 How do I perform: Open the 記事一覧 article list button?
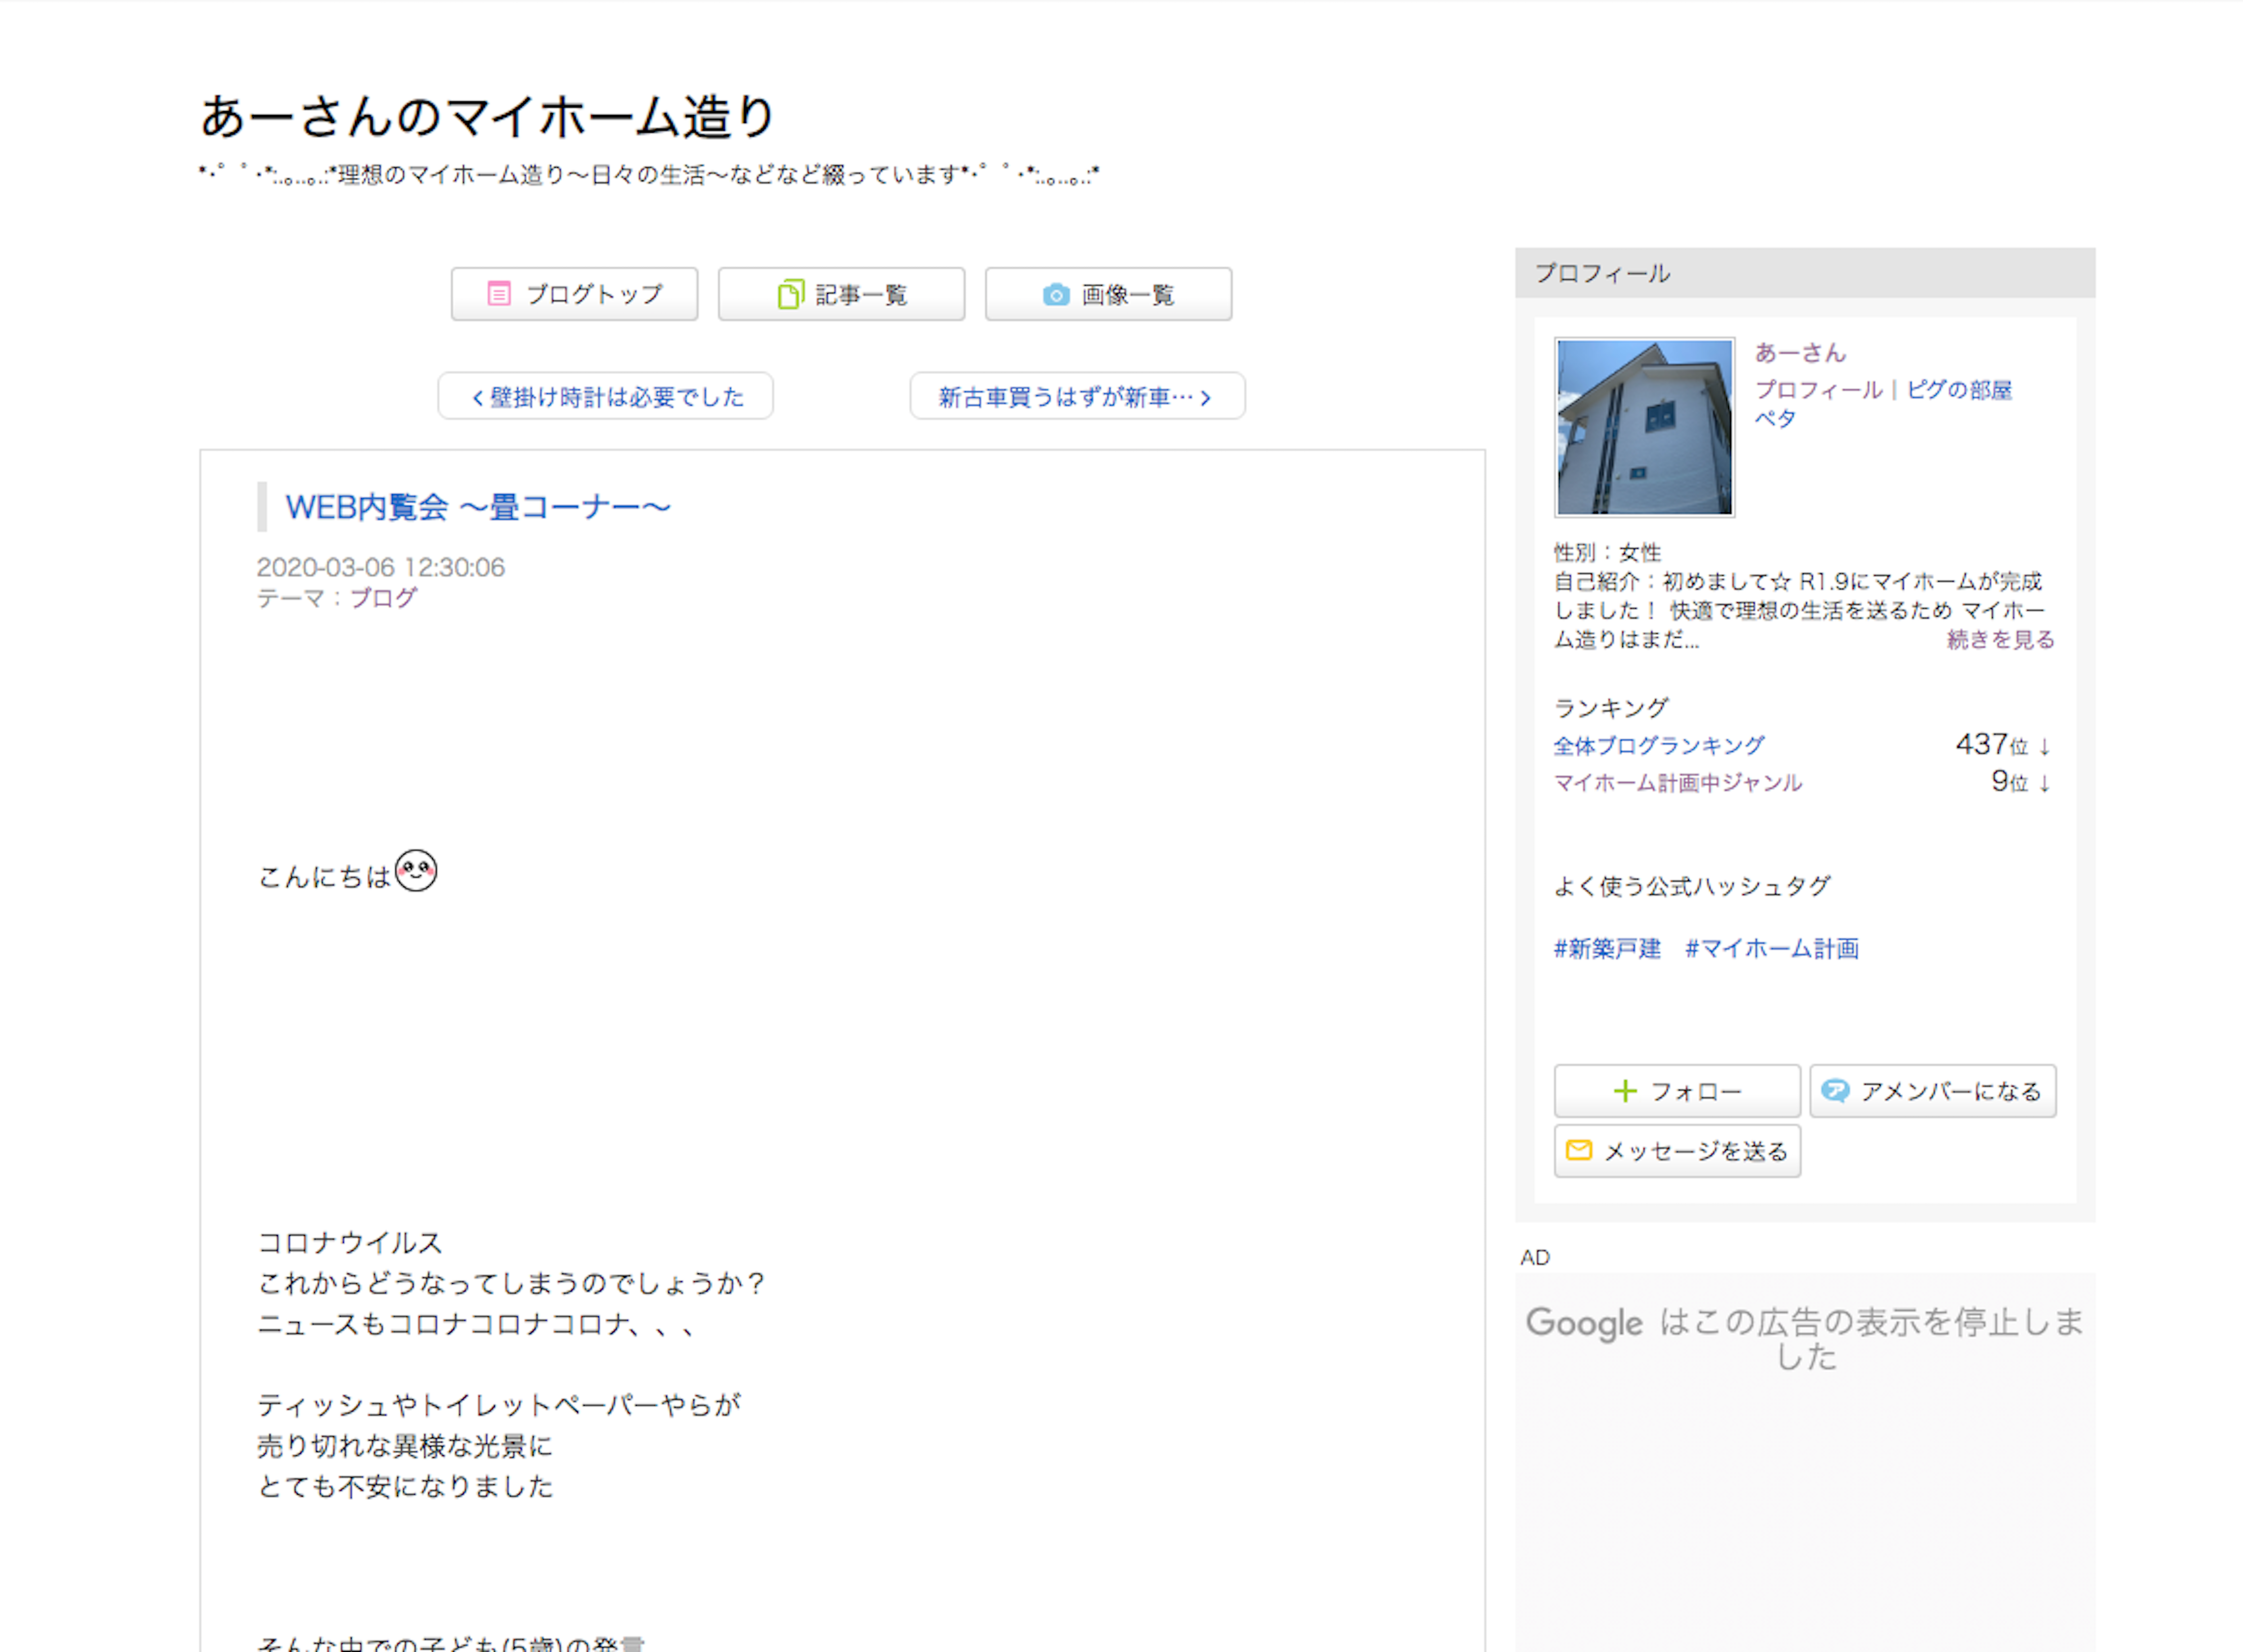click(841, 294)
